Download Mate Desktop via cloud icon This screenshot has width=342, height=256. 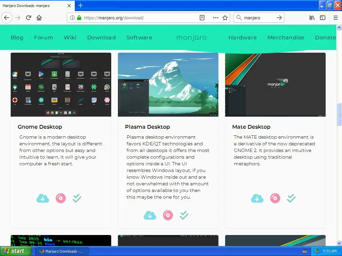(257, 198)
